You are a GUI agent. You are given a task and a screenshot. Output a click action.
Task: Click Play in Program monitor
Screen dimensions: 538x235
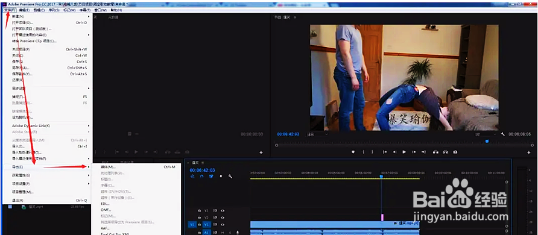point(404,152)
